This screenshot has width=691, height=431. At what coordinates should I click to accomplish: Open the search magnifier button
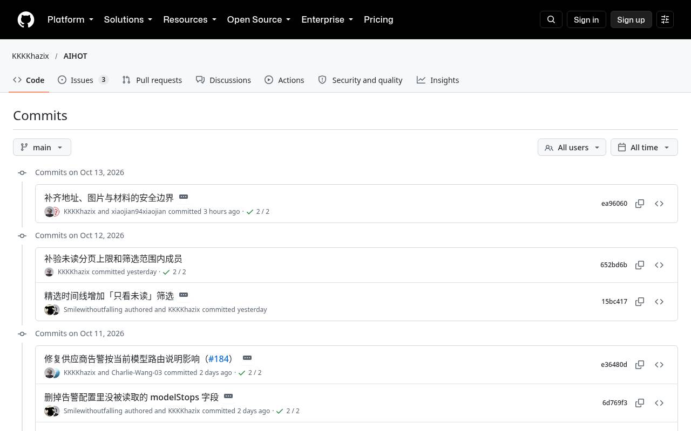point(551,19)
